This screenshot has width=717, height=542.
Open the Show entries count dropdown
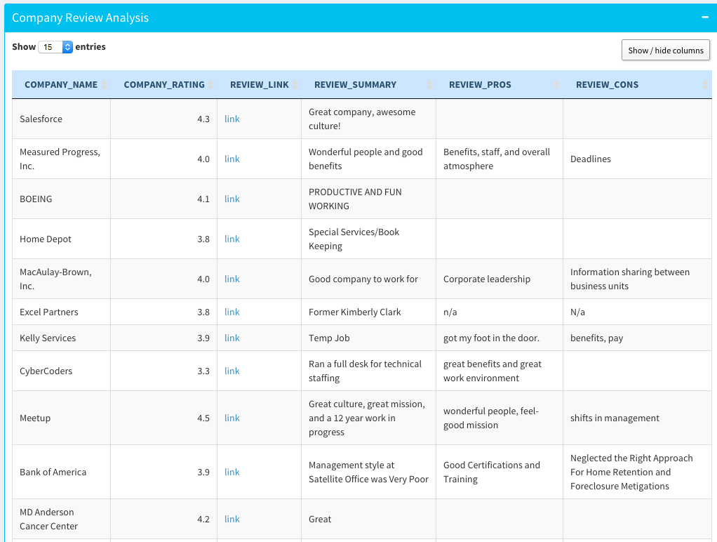point(55,47)
